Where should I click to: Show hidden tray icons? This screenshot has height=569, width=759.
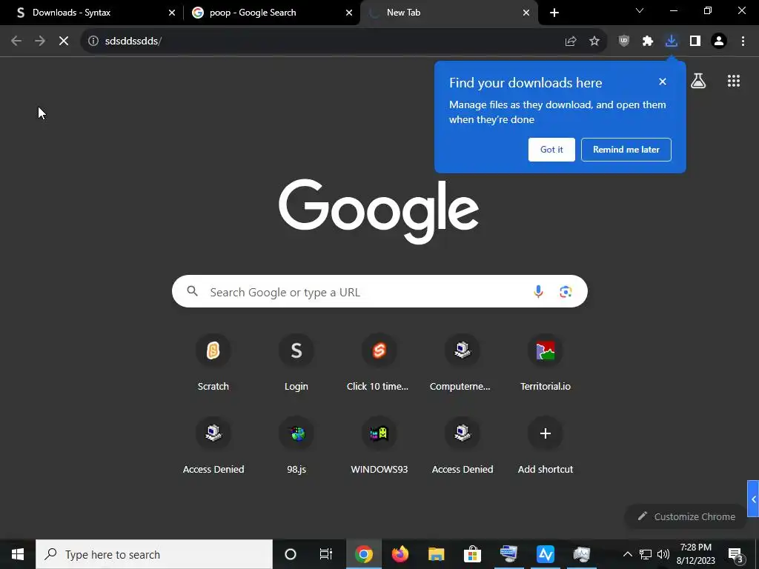click(627, 554)
